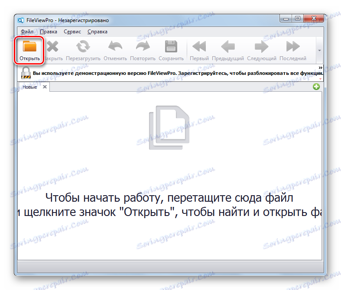Go to Первый file icon

click(199, 46)
